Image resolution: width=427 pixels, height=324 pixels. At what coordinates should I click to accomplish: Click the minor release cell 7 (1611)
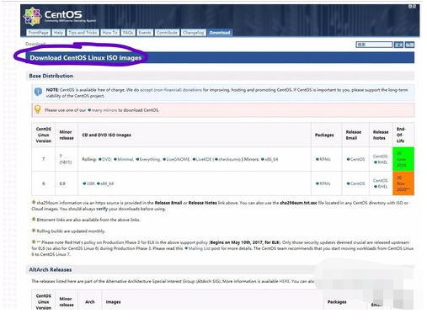point(66,159)
